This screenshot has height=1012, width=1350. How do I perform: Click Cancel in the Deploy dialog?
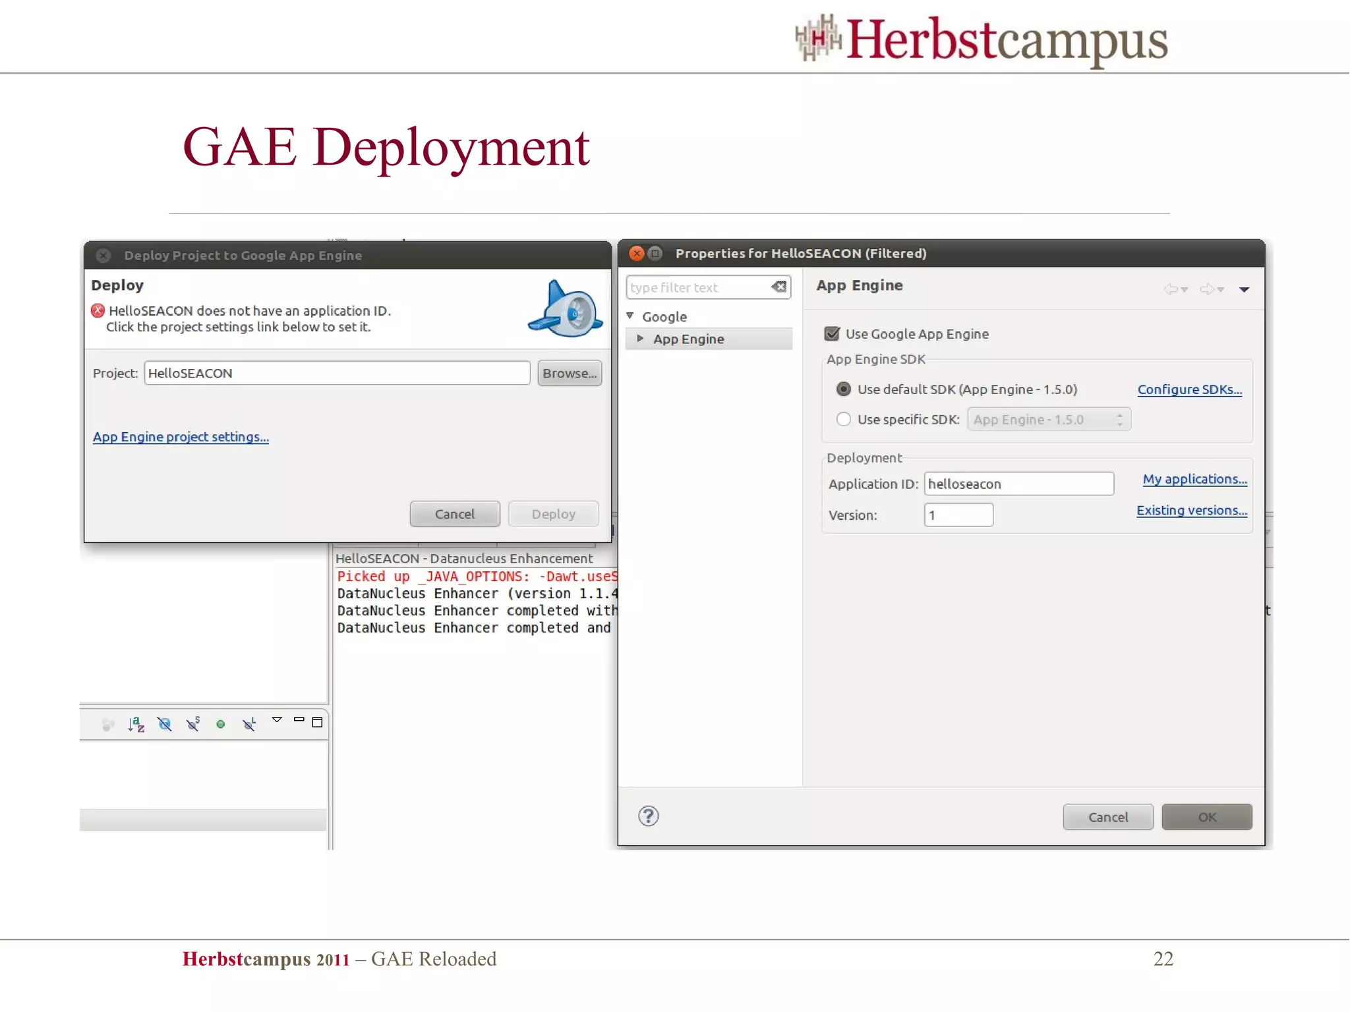coord(455,514)
